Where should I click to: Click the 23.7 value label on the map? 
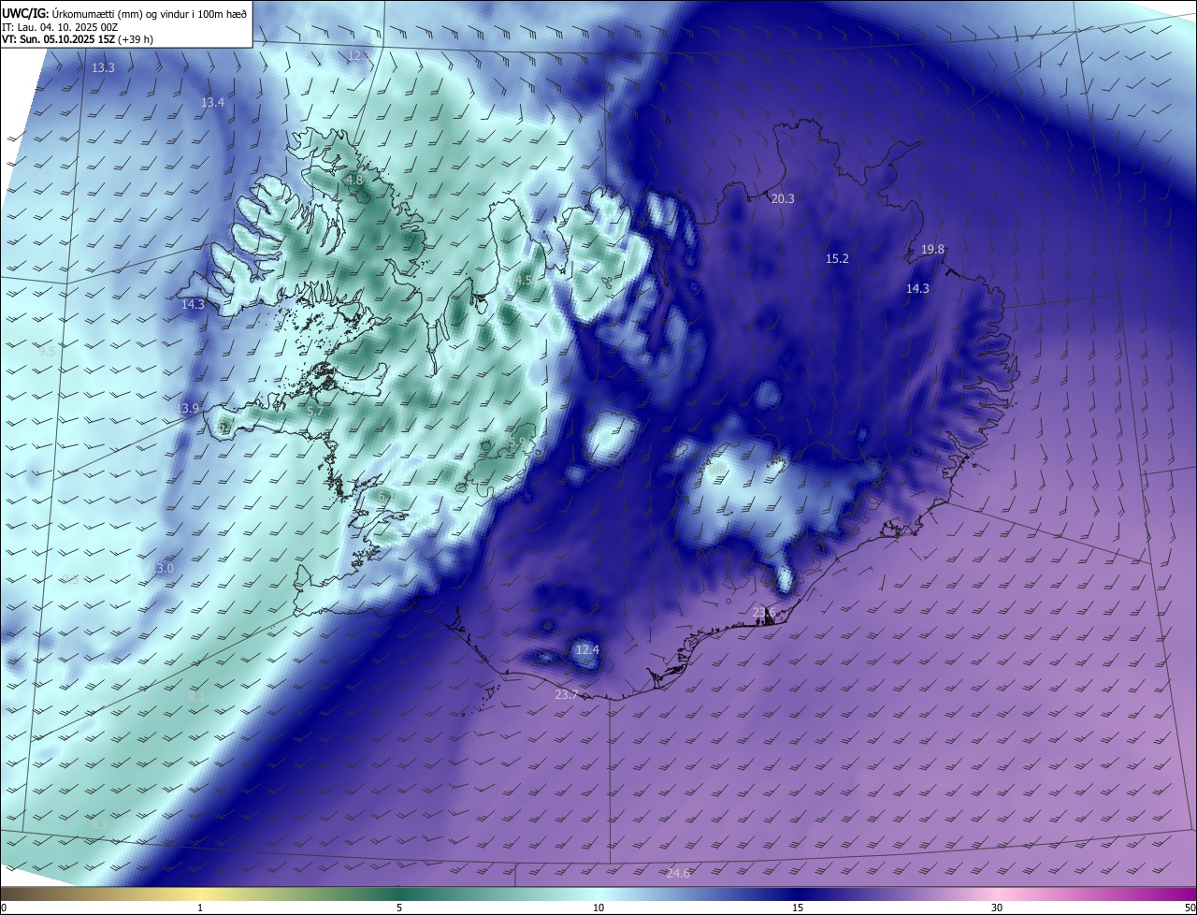567,694
